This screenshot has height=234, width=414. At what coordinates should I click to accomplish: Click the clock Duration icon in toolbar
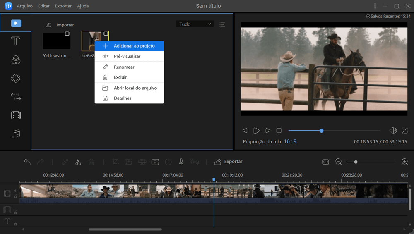(168, 162)
